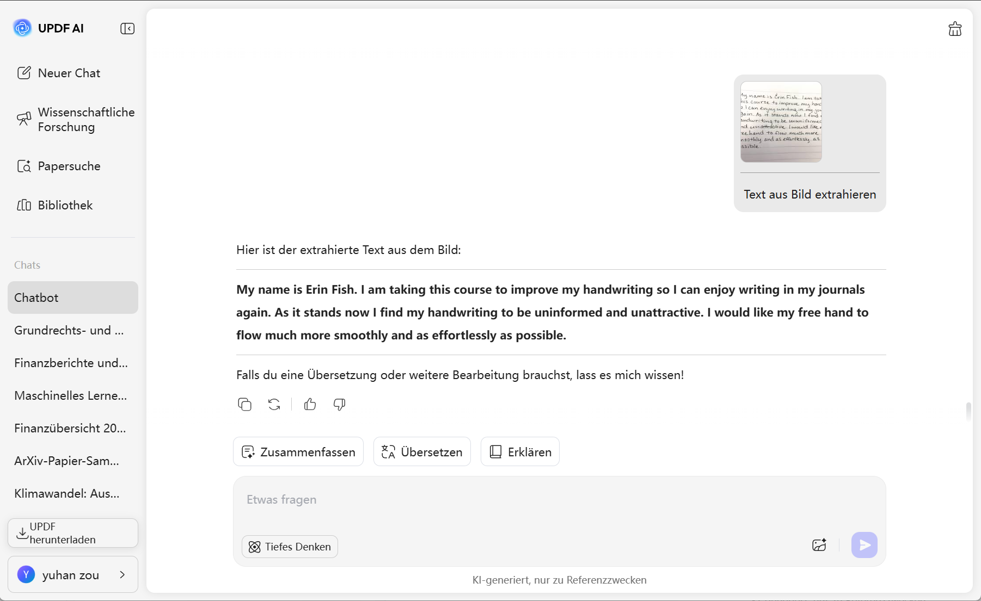Send the message with arrow button
The height and width of the screenshot is (601, 981).
click(x=864, y=545)
